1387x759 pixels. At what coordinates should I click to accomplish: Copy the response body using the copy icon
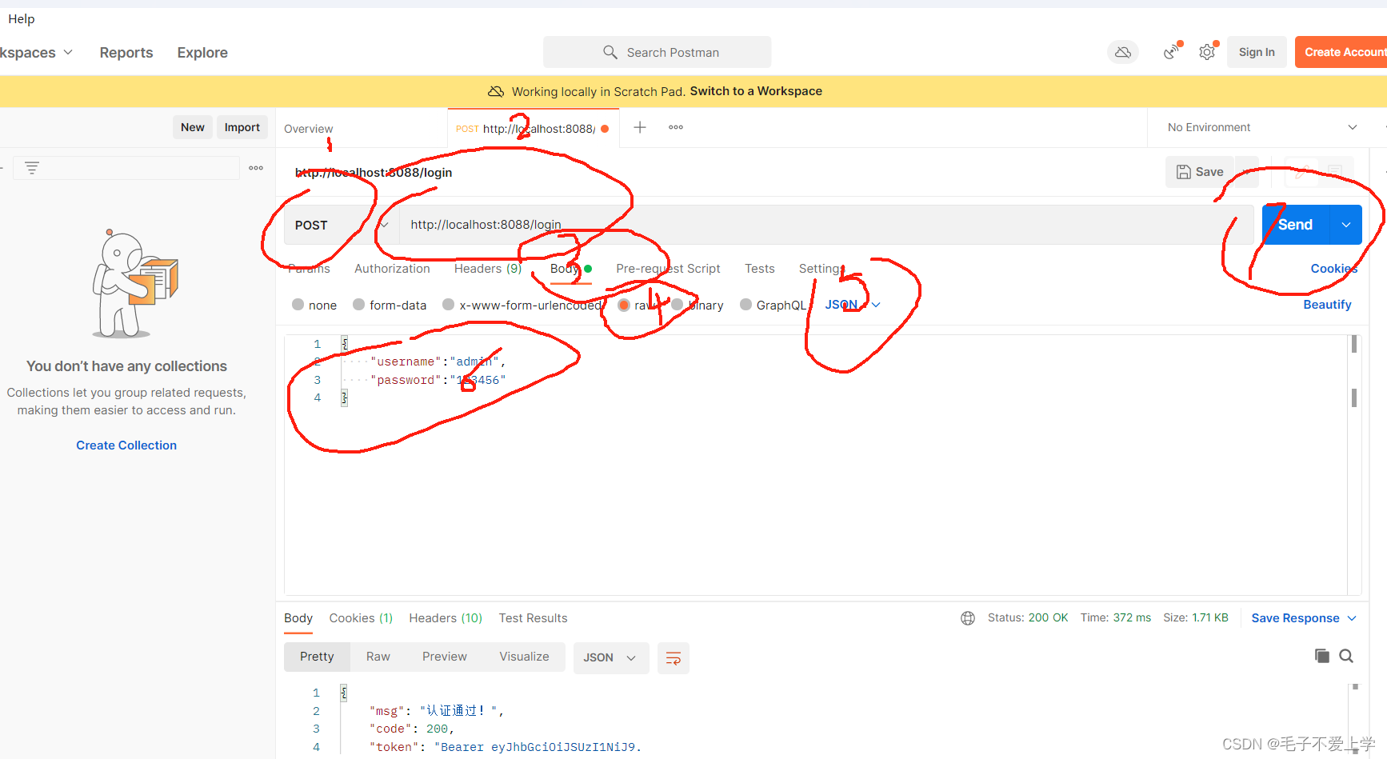coord(1322,656)
